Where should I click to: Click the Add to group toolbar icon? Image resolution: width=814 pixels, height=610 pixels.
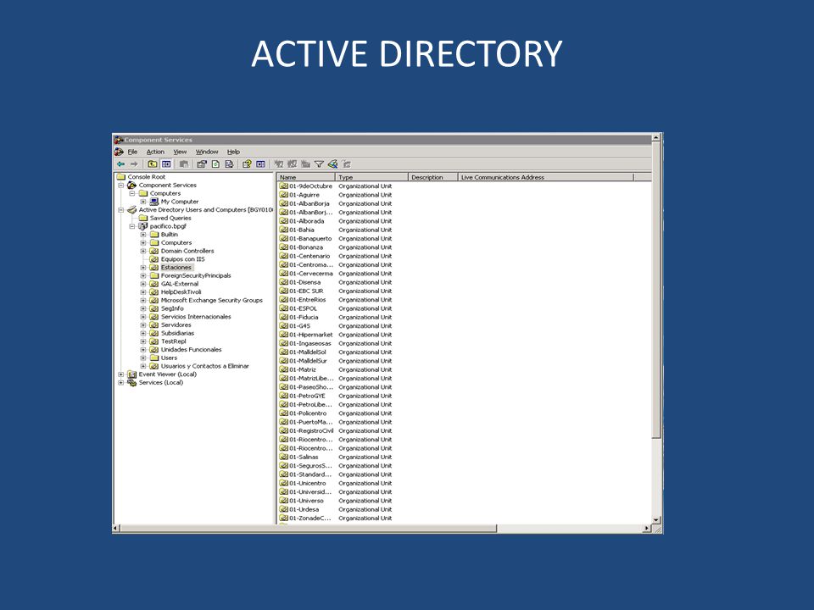click(x=347, y=164)
